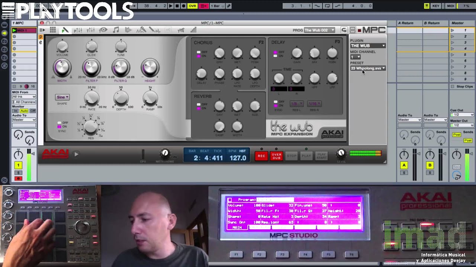476x267 pixels.
Task: Click the MPC undo loop icon beside PROG
Action: pyautogui.click(x=344, y=30)
